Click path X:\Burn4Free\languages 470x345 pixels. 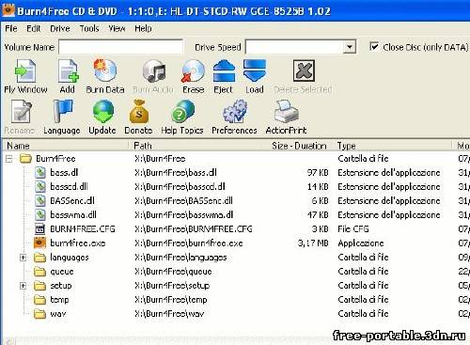tap(180, 258)
